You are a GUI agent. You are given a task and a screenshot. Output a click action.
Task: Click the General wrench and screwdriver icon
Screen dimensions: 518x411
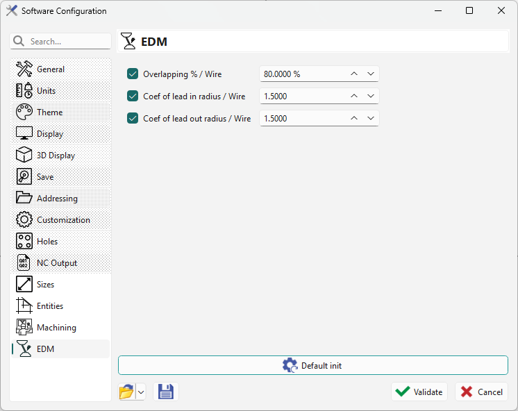coord(24,69)
